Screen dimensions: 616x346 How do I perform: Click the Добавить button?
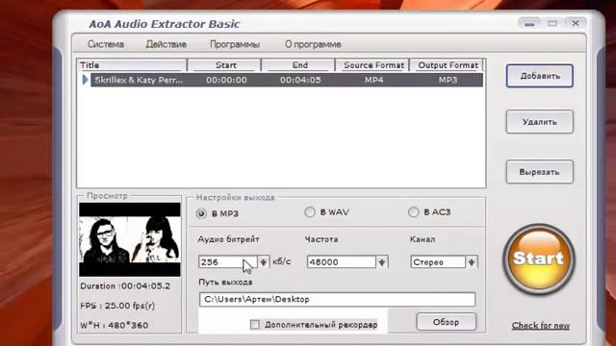[x=539, y=76]
